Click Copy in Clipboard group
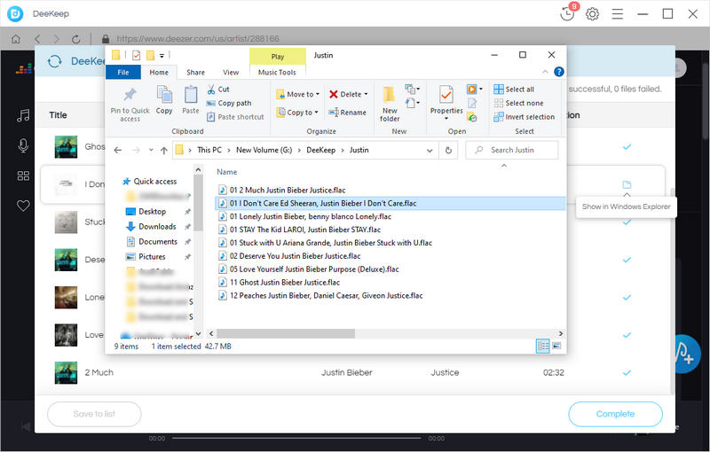This screenshot has width=710, height=452. [164, 100]
